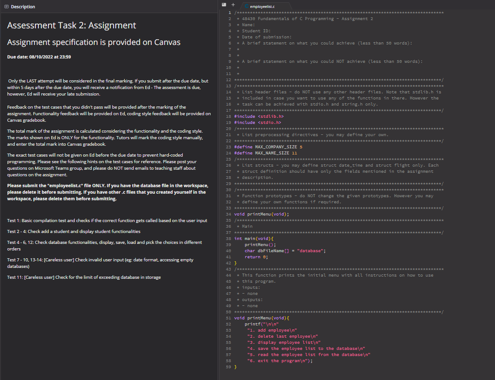Click the Description panel icon

pyautogui.click(x=6, y=7)
